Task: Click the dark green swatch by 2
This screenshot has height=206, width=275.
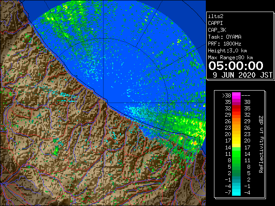Action: point(236,173)
